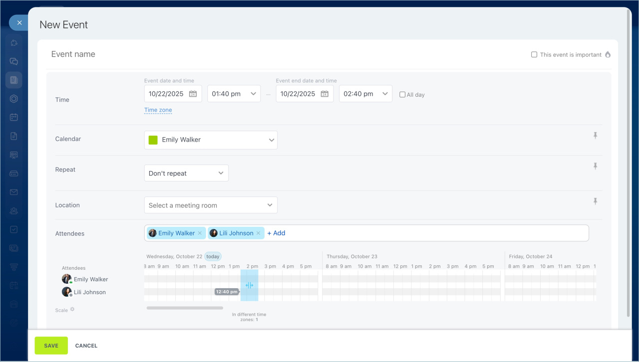Click + Add to add attendees

coord(276,233)
